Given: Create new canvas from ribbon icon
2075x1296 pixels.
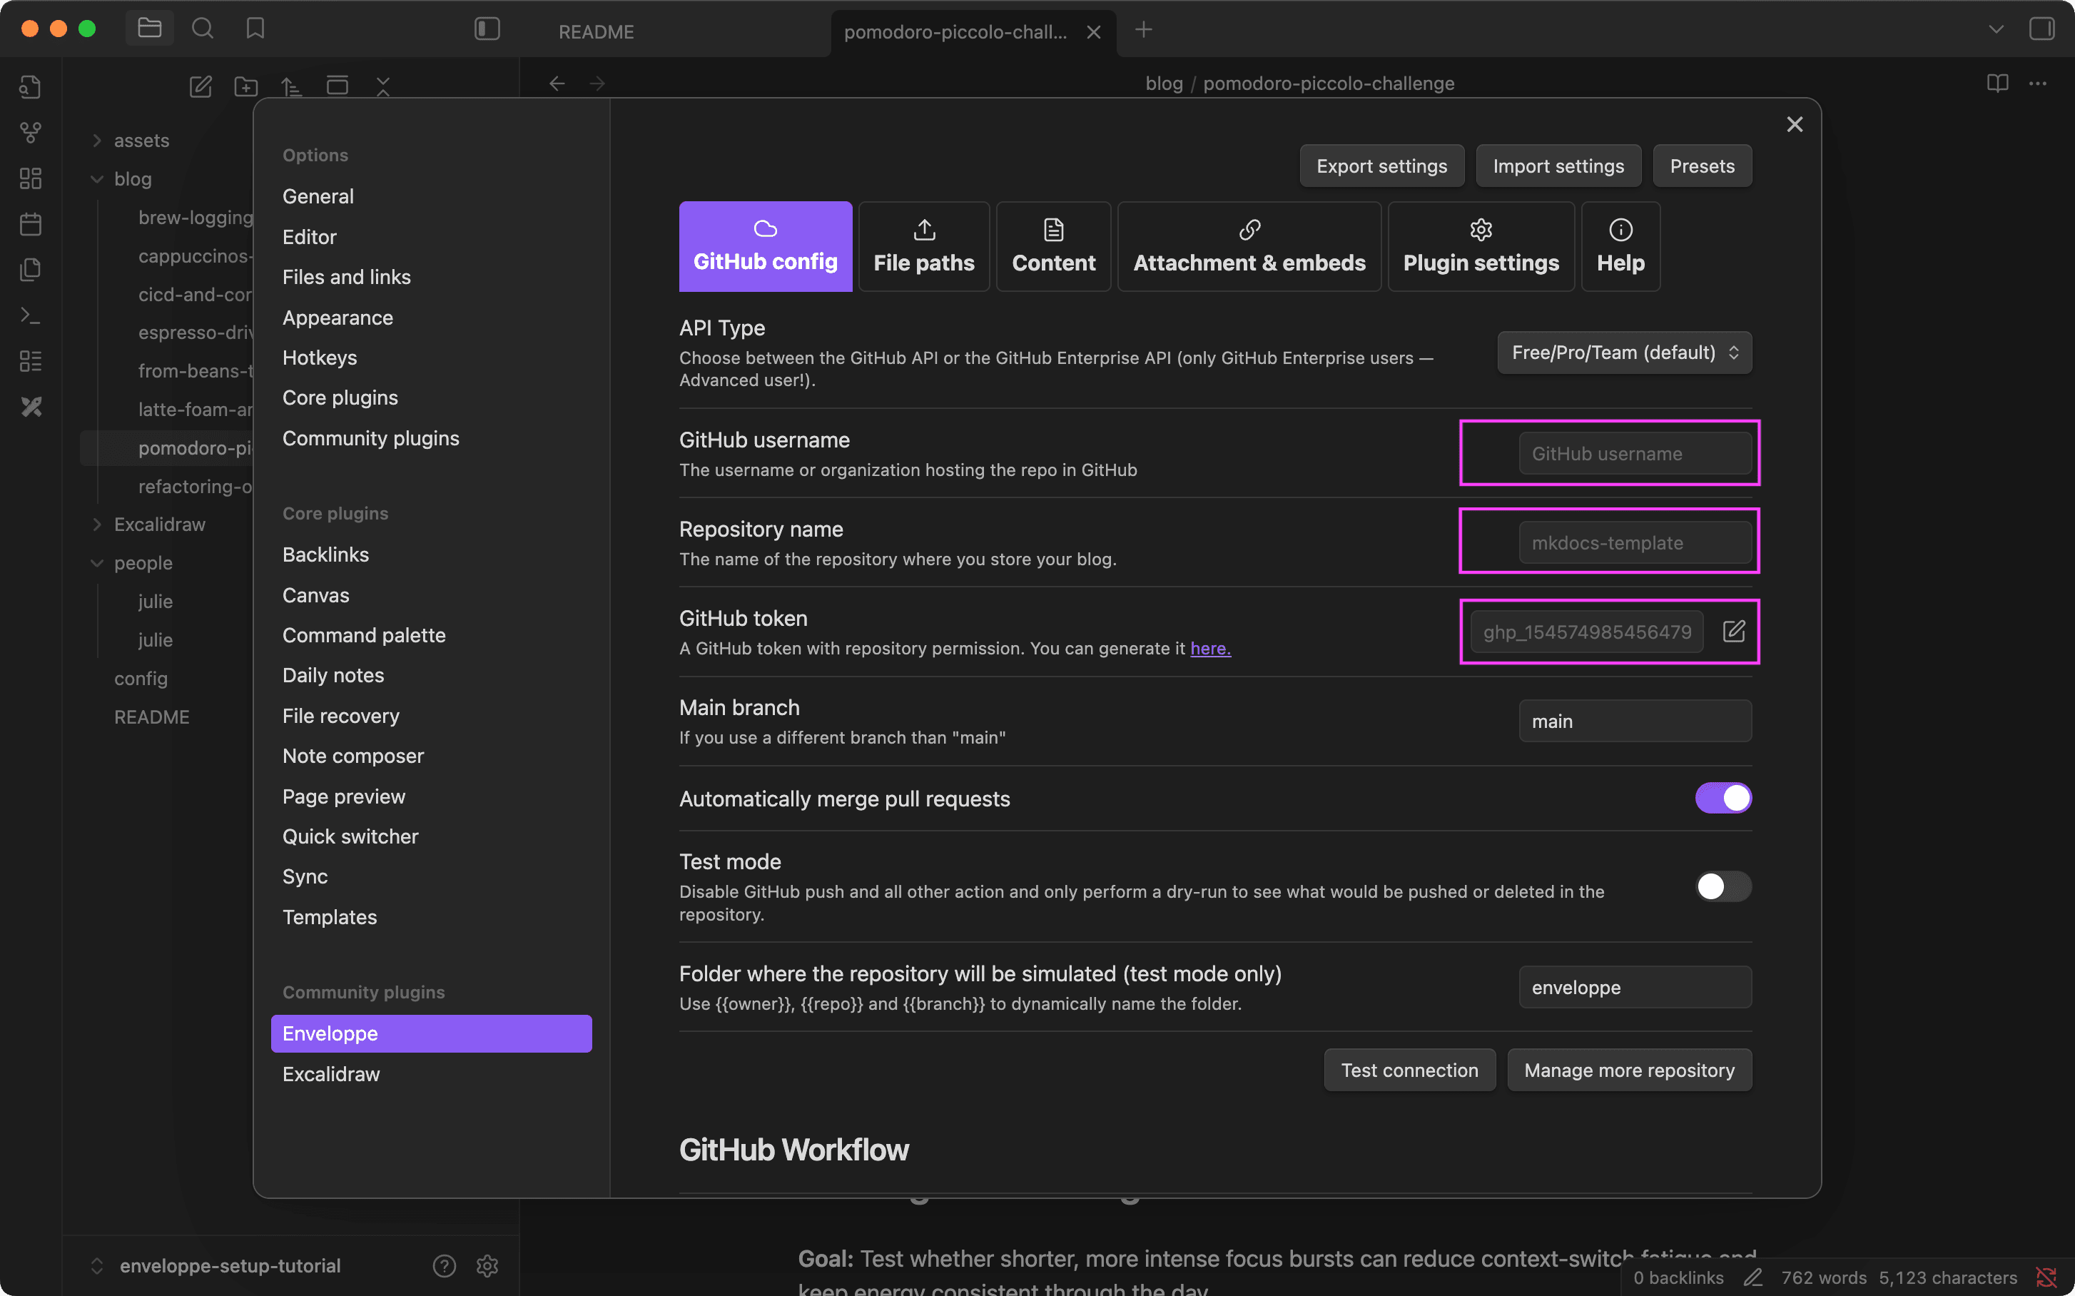Looking at the screenshot, I should (31, 178).
